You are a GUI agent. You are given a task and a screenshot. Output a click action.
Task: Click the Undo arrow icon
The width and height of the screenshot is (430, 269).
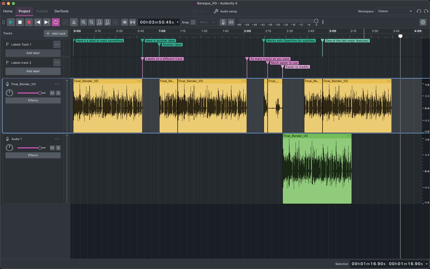[419, 11]
